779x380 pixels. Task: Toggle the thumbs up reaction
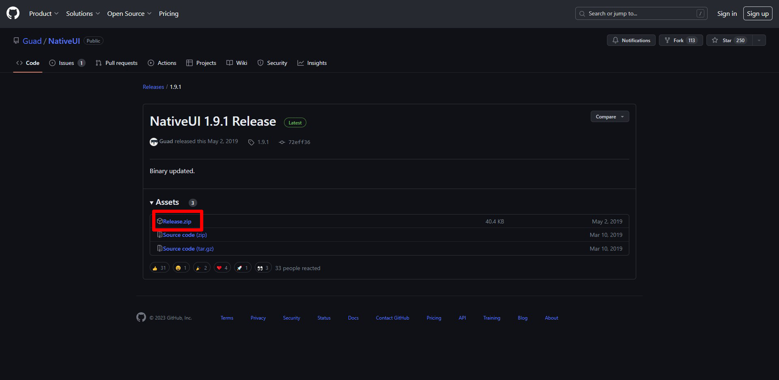click(x=159, y=268)
